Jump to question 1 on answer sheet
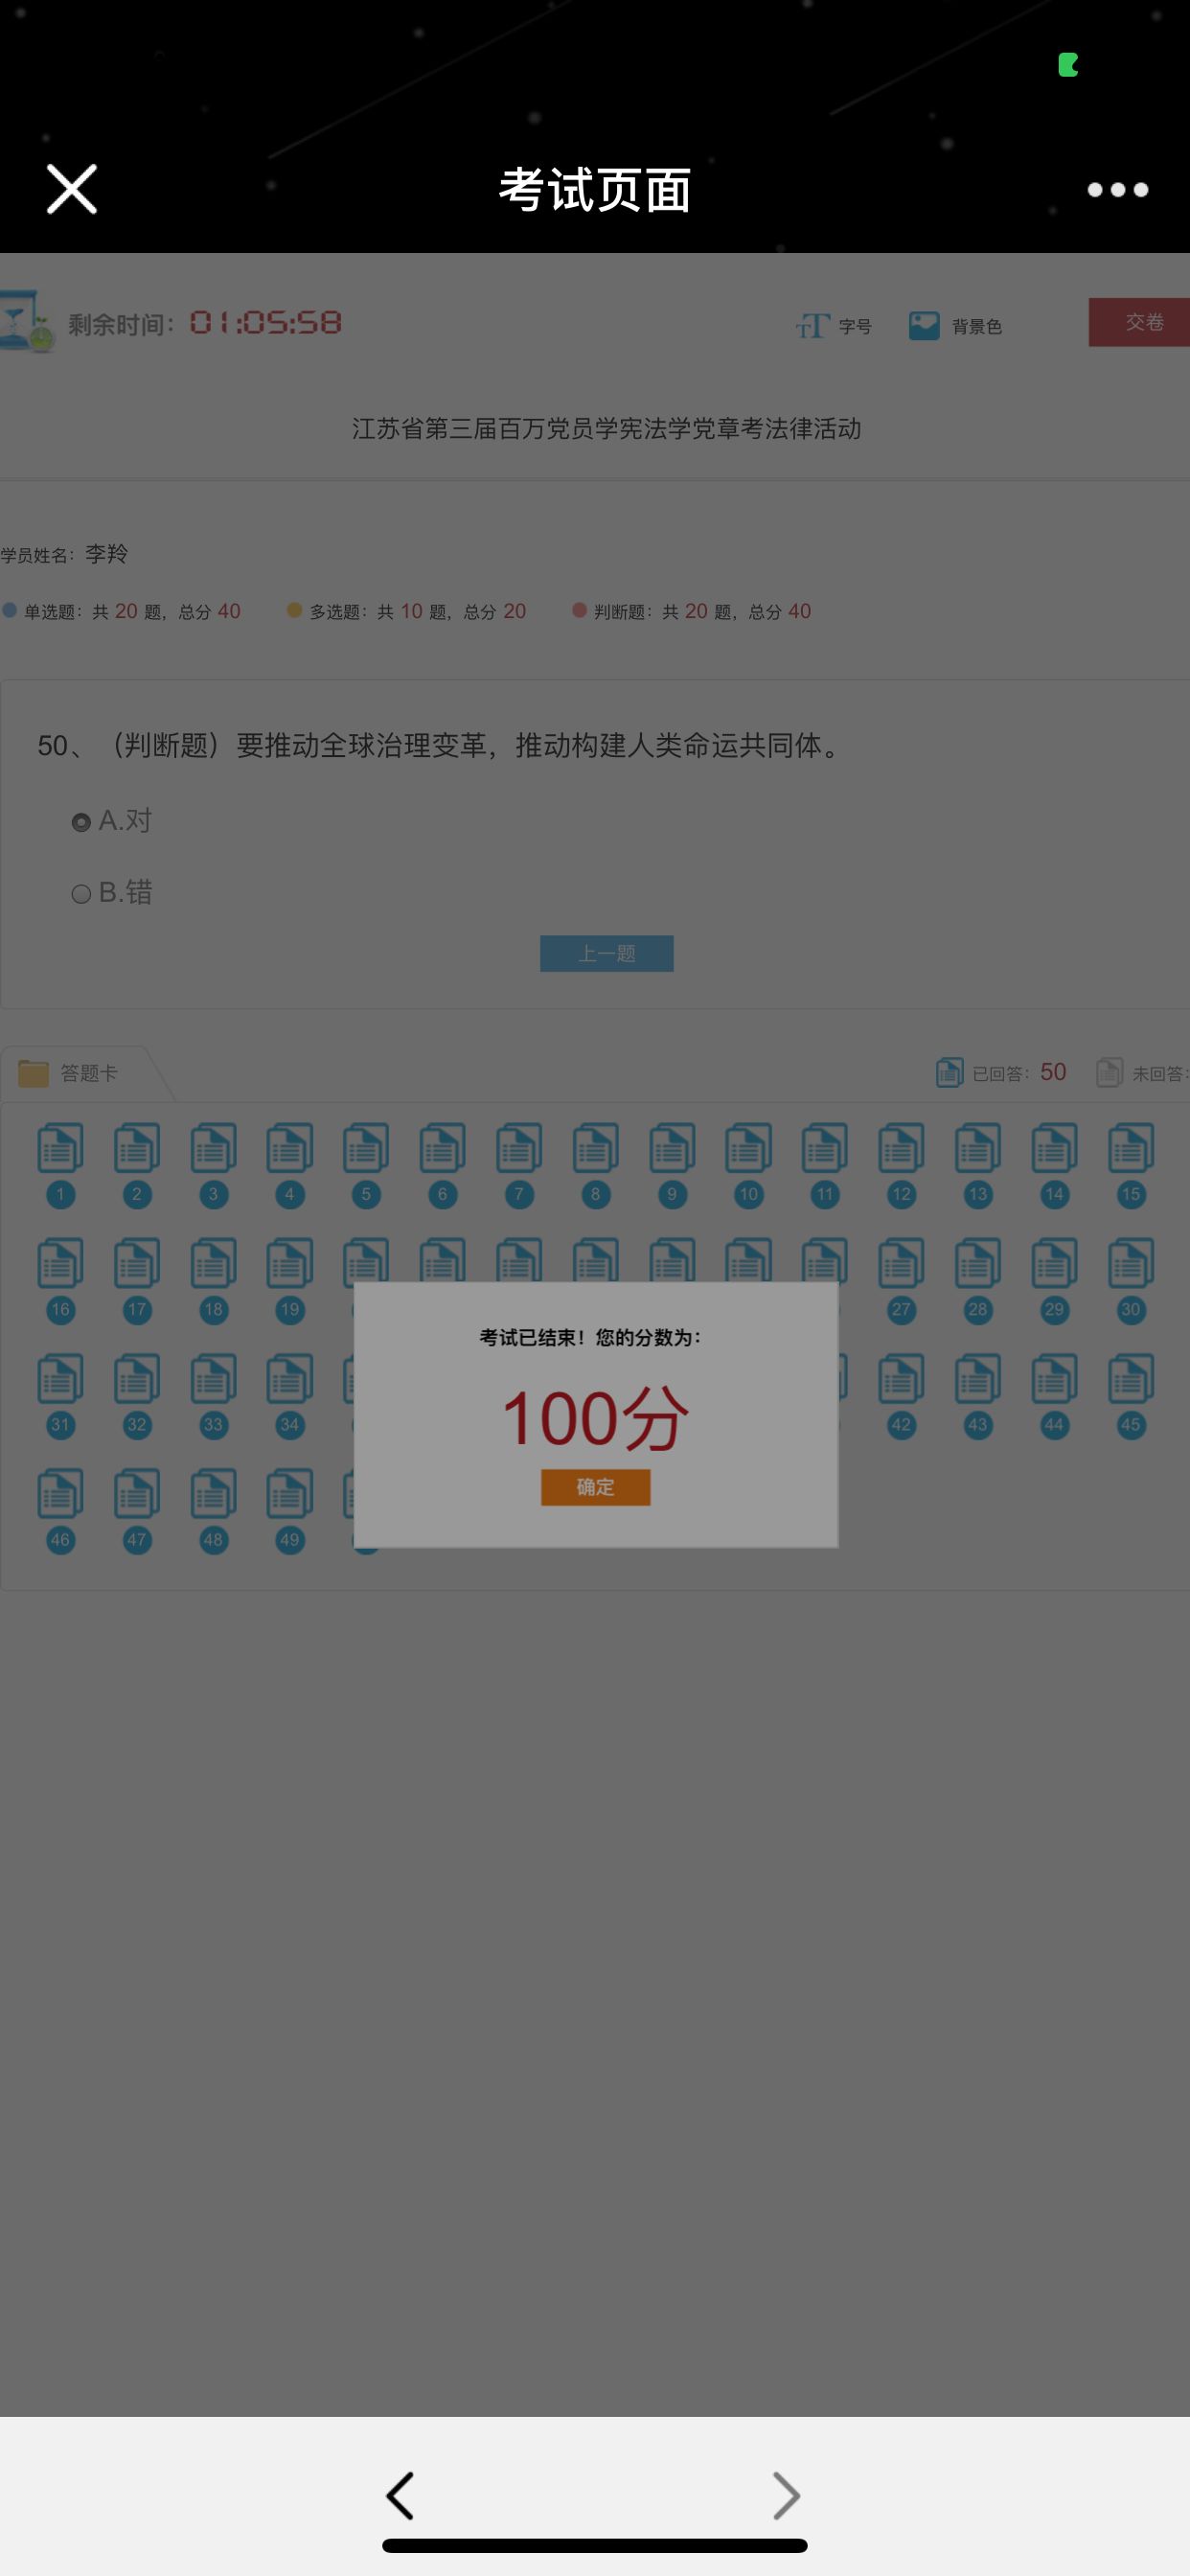 [60, 1165]
